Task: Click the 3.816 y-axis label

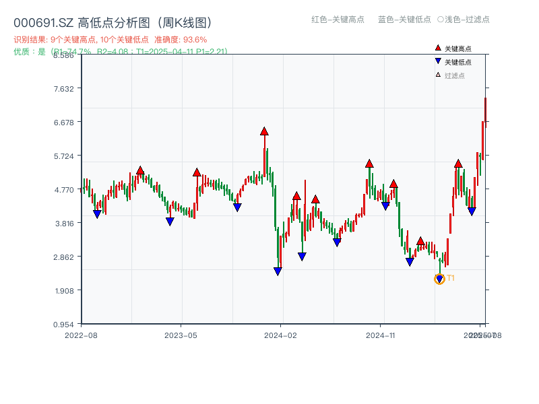Action: click(64, 224)
